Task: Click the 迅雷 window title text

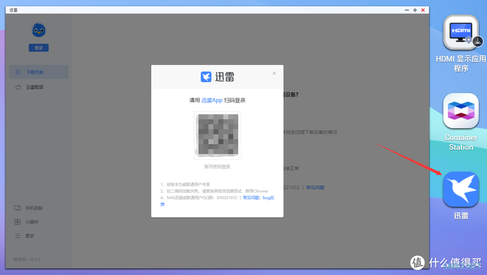Action: pos(14,10)
